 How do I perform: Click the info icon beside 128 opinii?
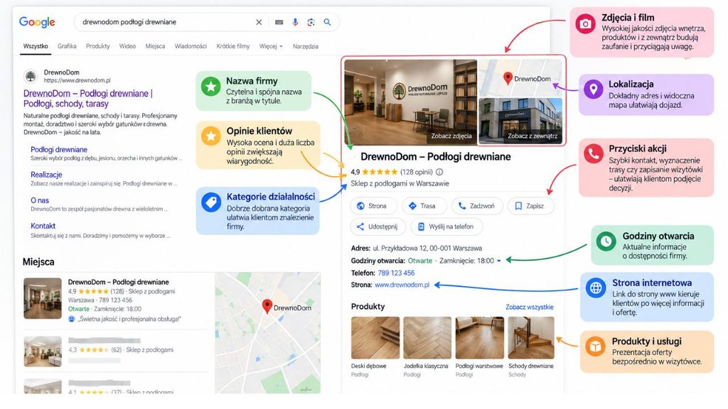pyautogui.click(x=439, y=172)
